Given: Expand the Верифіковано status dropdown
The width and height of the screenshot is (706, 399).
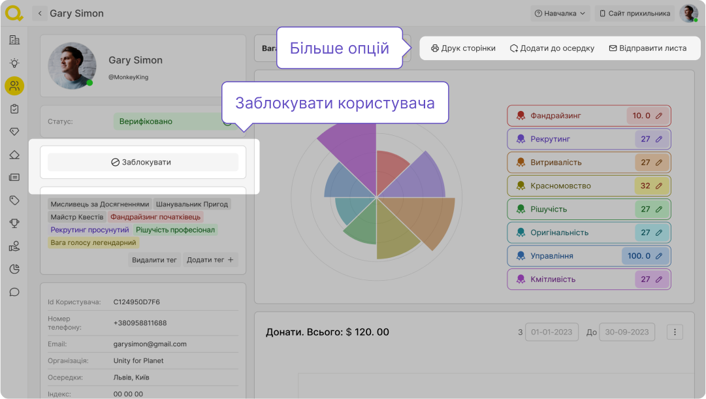Looking at the screenshot, I should click(228, 121).
